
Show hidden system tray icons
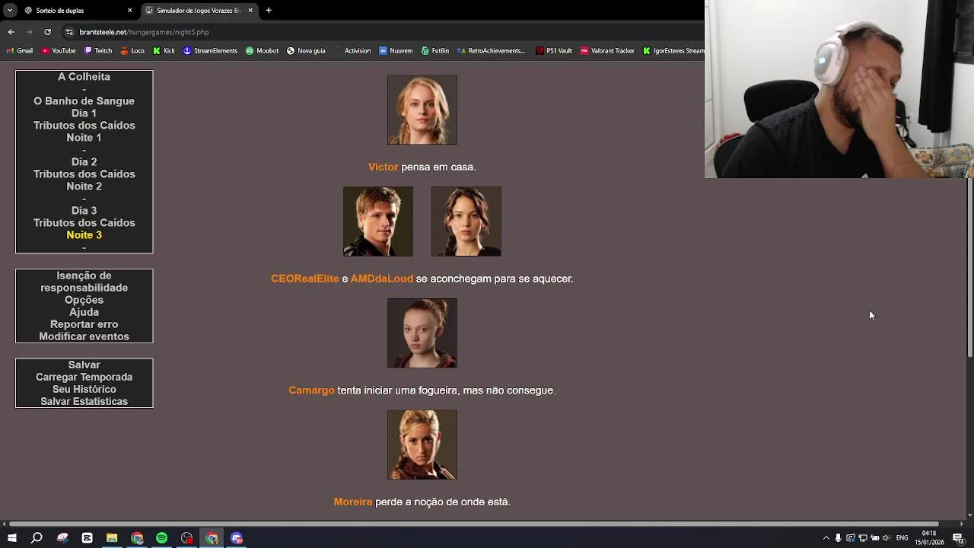click(x=826, y=538)
